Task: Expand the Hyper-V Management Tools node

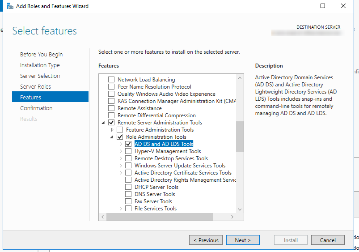Action: (x=121, y=151)
